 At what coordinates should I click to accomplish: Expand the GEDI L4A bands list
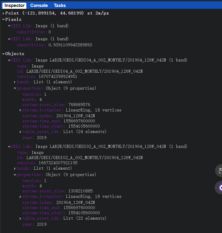tap(15, 168)
